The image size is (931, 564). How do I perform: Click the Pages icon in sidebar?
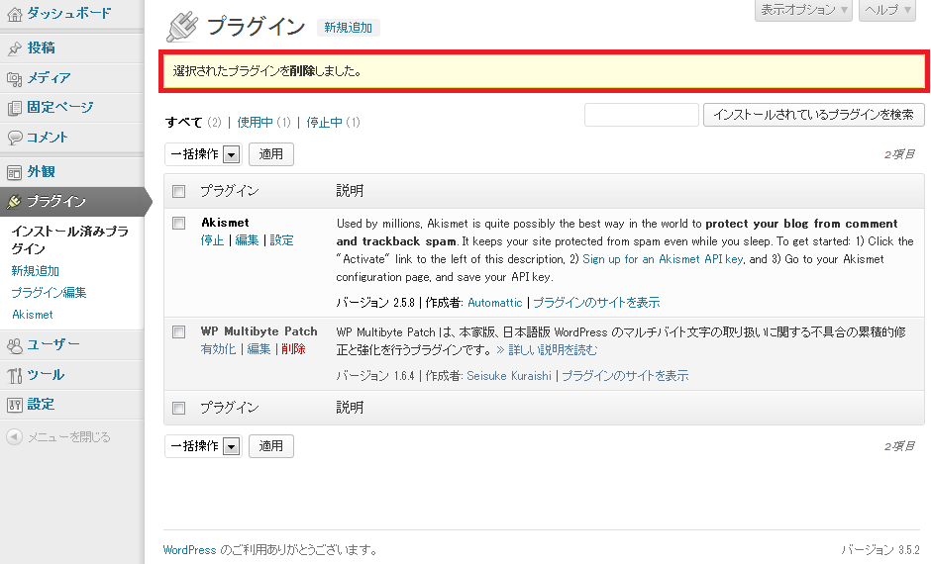15,108
